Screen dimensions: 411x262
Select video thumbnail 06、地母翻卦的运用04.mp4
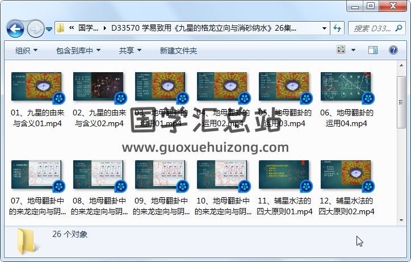click(346, 86)
